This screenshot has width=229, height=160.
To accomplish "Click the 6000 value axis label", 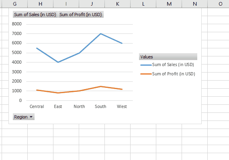I will (17, 43).
